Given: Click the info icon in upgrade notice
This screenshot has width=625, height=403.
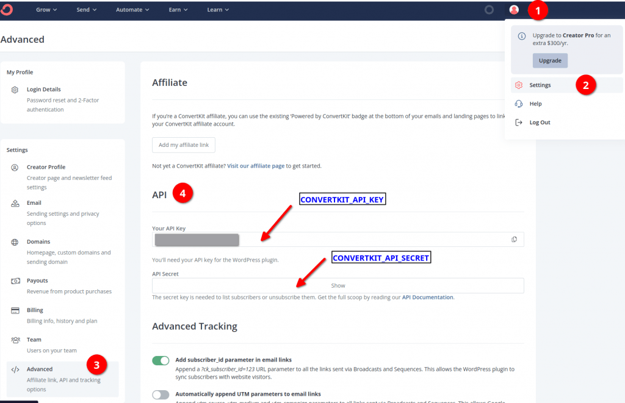Looking at the screenshot, I should 521,36.
